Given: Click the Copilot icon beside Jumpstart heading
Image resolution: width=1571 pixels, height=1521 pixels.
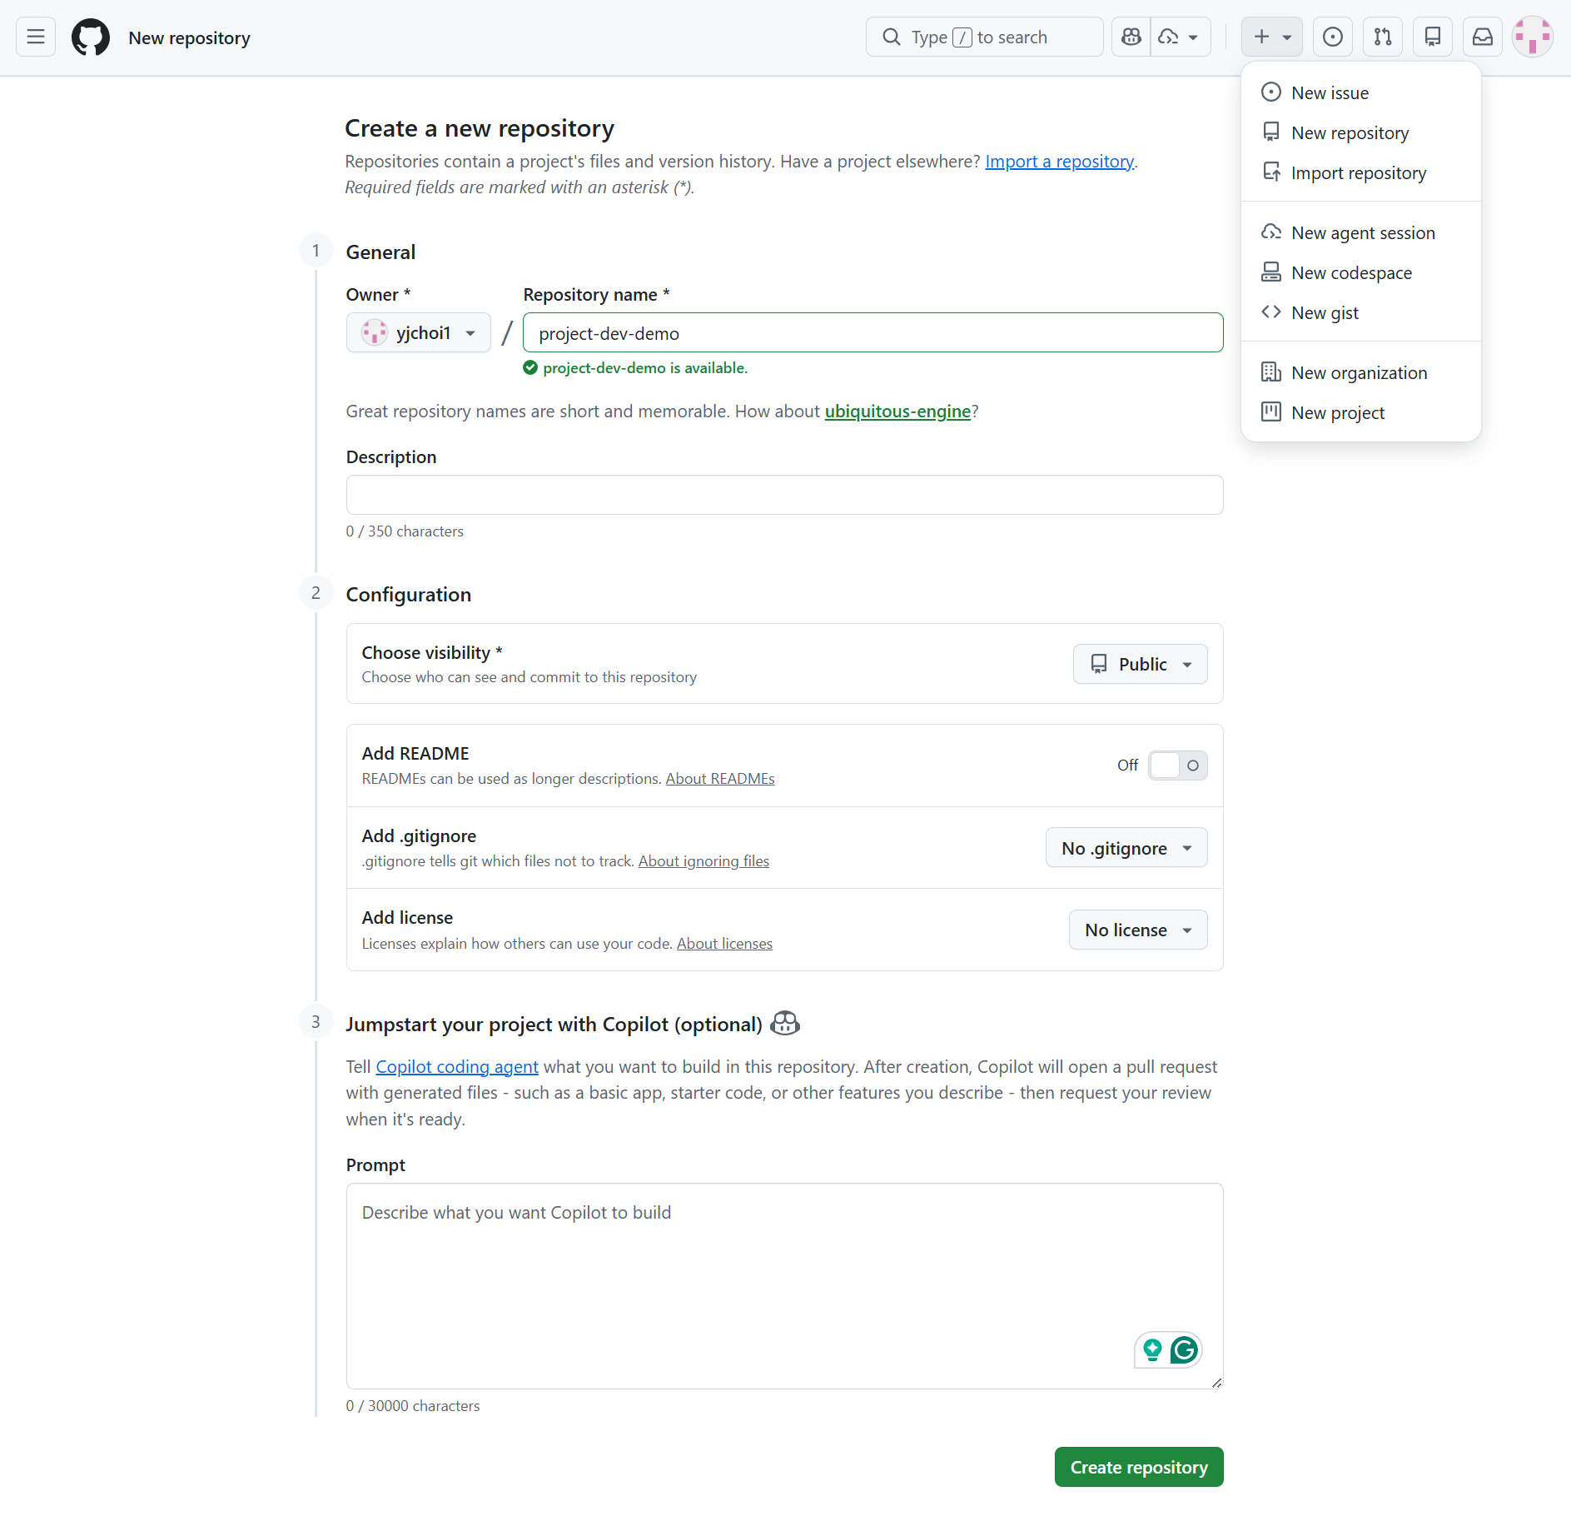Looking at the screenshot, I should click(x=785, y=1023).
